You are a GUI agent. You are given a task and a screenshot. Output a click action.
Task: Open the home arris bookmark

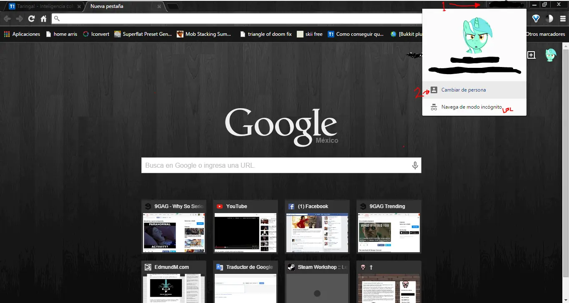coord(62,34)
